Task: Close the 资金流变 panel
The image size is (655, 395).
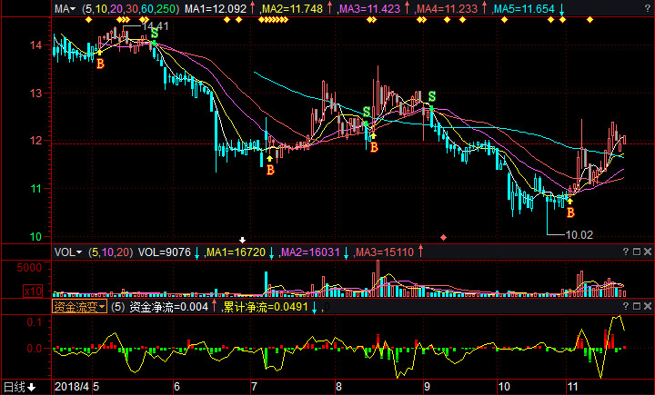Action: coord(648,306)
